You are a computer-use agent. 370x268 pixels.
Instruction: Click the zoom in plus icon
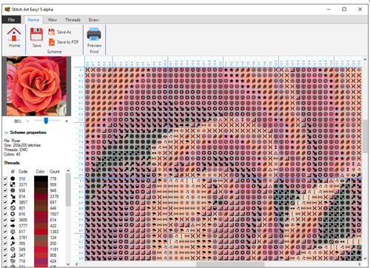[67, 121]
